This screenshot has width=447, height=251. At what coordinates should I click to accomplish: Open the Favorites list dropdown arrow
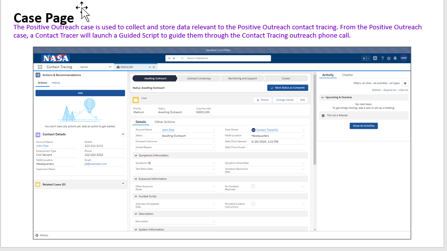pyautogui.click(x=368, y=58)
